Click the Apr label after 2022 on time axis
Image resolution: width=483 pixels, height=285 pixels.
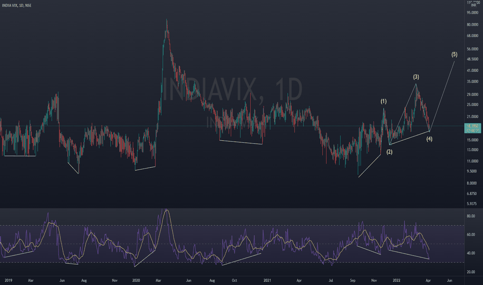click(x=428, y=280)
